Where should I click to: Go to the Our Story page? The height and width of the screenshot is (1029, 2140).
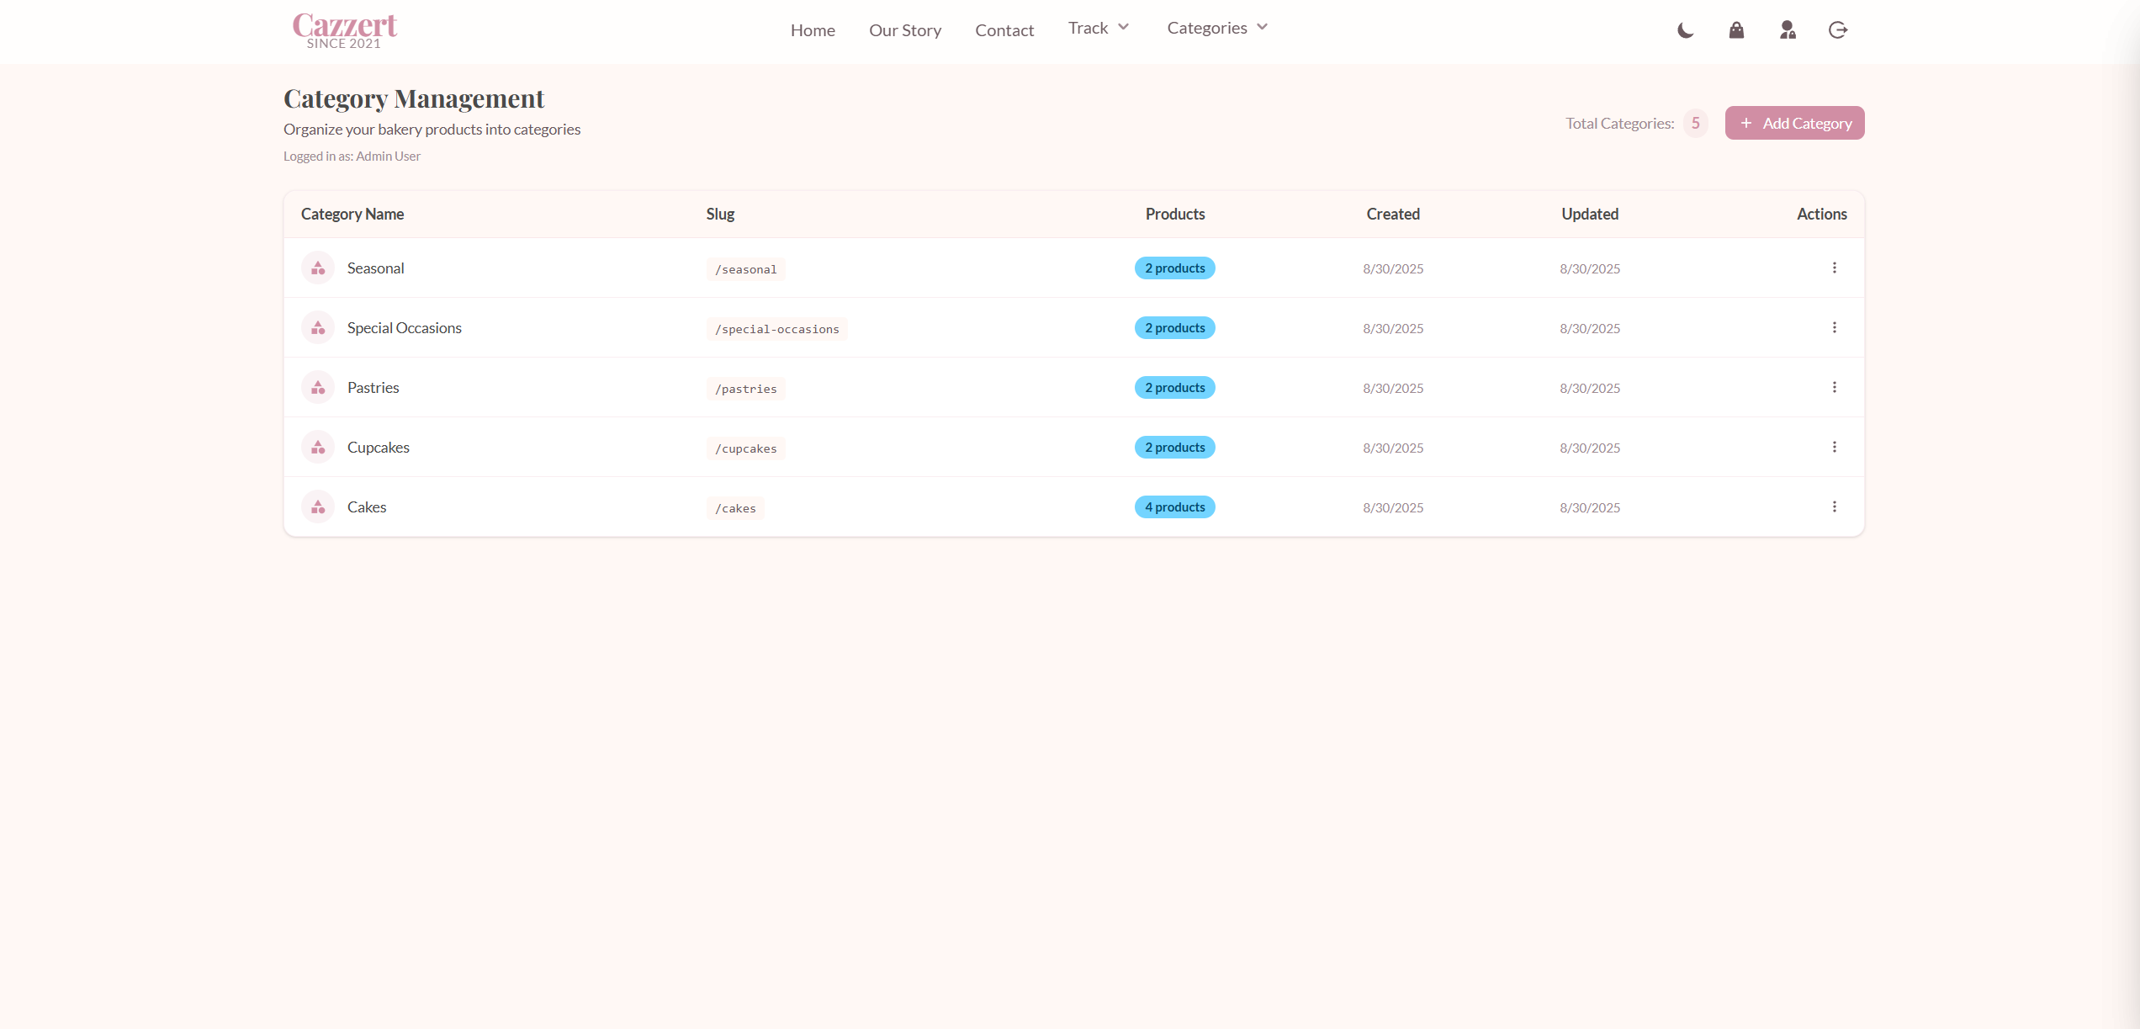[905, 30]
